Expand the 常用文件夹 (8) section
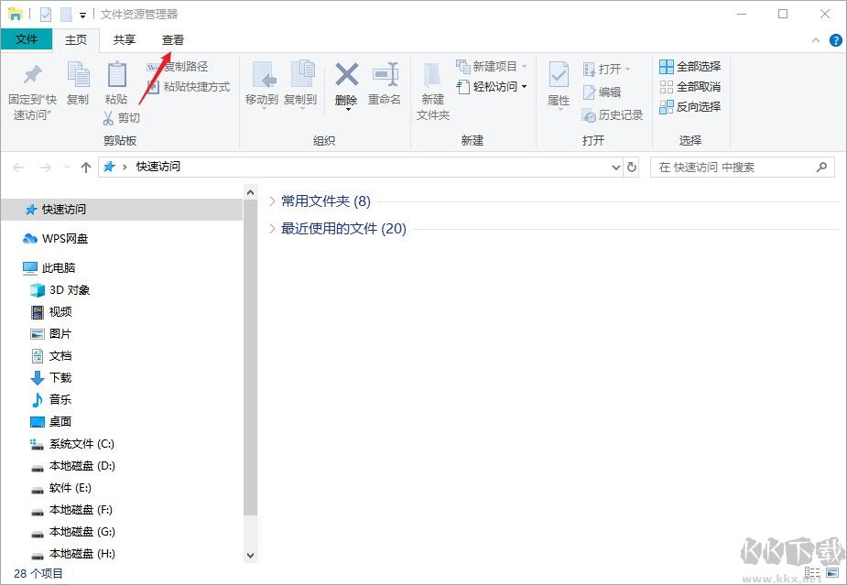This screenshot has height=585, width=847. (273, 202)
